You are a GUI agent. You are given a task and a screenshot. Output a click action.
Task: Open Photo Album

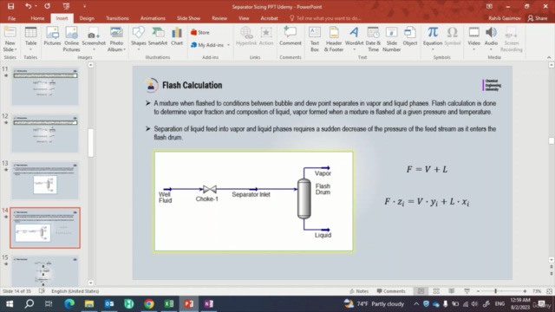click(x=116, y=39)
